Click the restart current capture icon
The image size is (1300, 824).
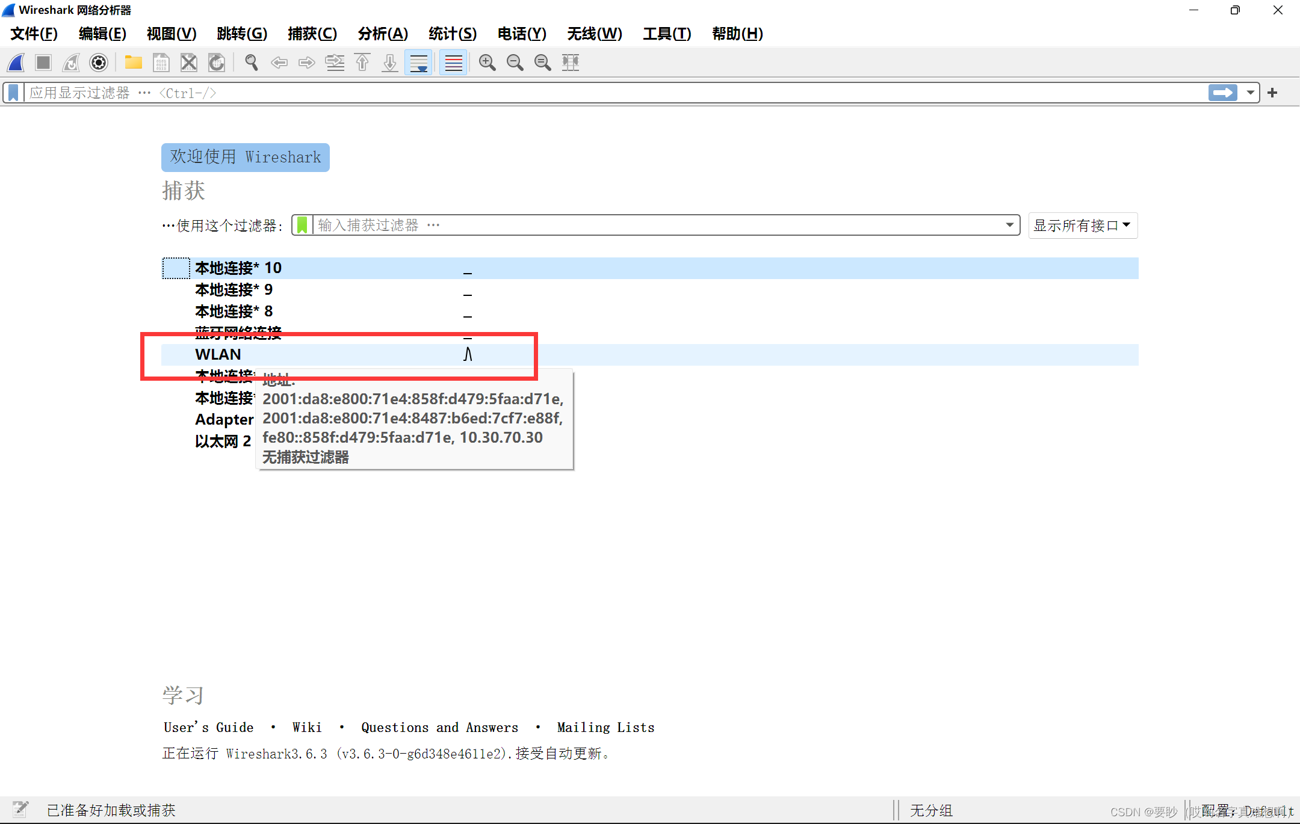click(x=71, y=63)
